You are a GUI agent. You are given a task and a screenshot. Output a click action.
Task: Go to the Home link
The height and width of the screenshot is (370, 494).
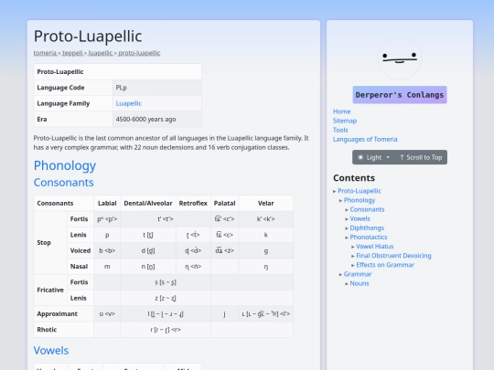[341, 111]
